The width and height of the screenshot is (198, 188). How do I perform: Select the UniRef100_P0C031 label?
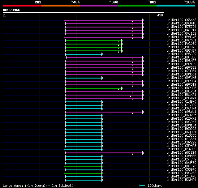click(181, 41)
